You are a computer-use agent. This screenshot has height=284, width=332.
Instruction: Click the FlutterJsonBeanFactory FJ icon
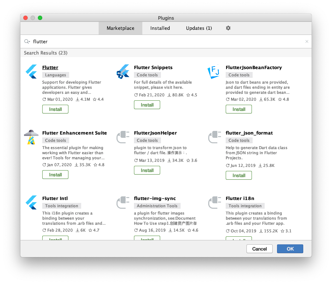pos(213,72)
